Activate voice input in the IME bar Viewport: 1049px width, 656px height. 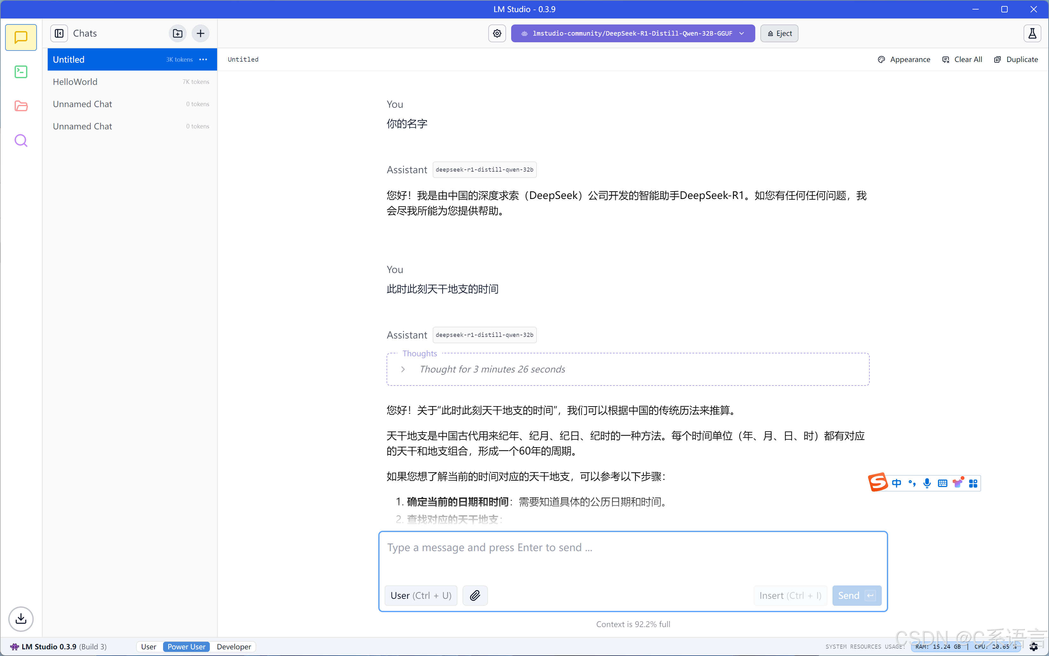click(927, 483)
